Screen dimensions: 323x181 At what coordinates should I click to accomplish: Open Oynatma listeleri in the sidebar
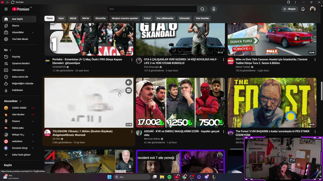(19, 63)
